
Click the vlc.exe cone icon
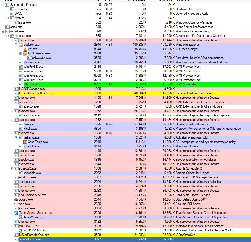(x=25, y=49)
